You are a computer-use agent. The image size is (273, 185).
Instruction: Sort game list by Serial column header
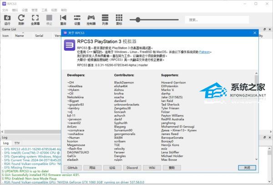(39, 35)
